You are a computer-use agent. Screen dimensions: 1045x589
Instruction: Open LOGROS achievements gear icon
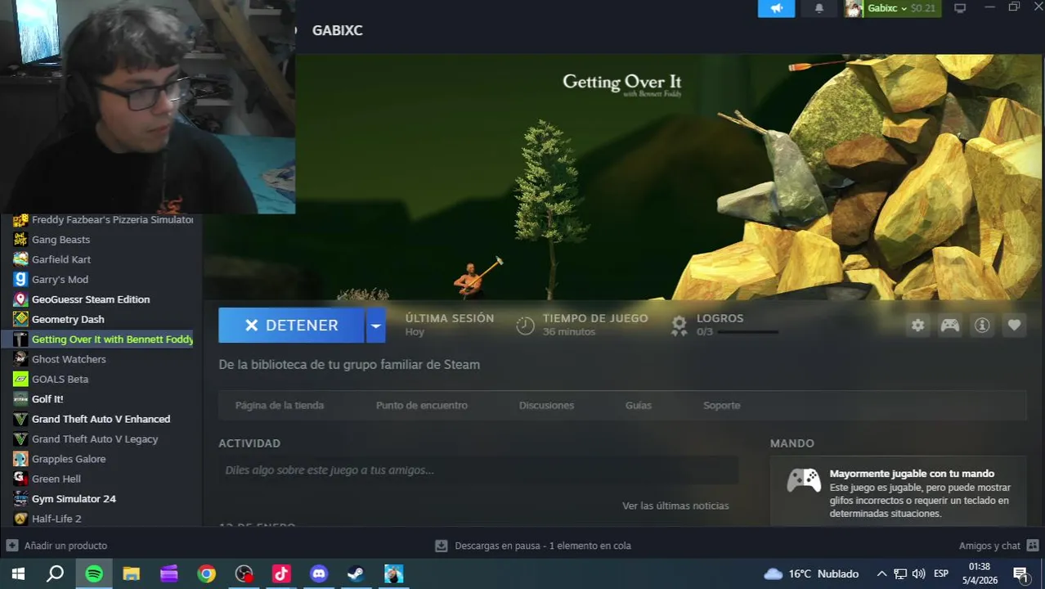pyautogui.click(x=679, y=325)
